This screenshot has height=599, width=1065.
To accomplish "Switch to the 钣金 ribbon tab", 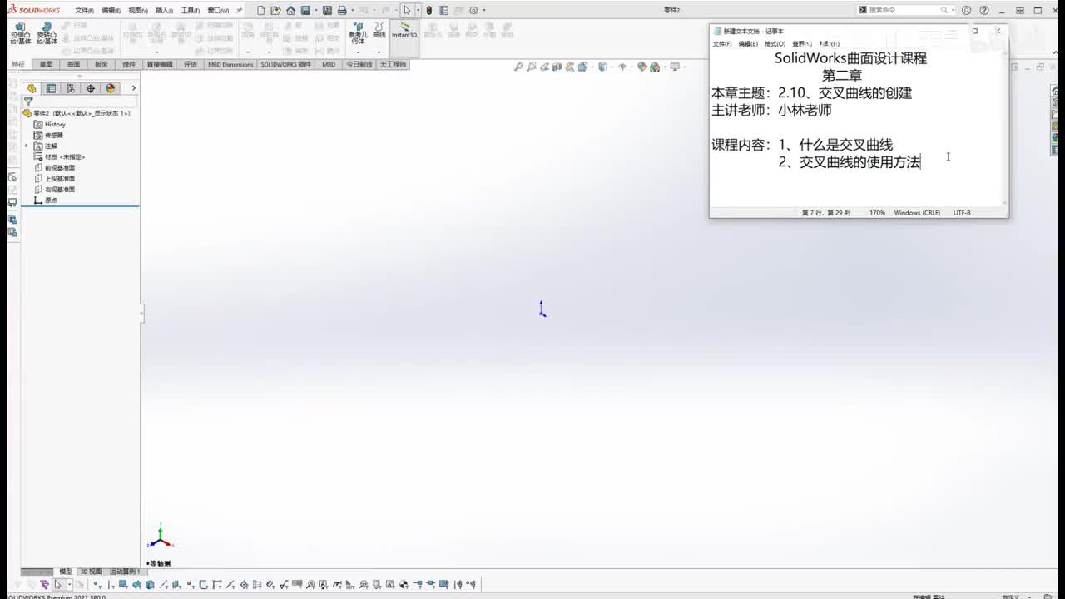I will point(101,64).
